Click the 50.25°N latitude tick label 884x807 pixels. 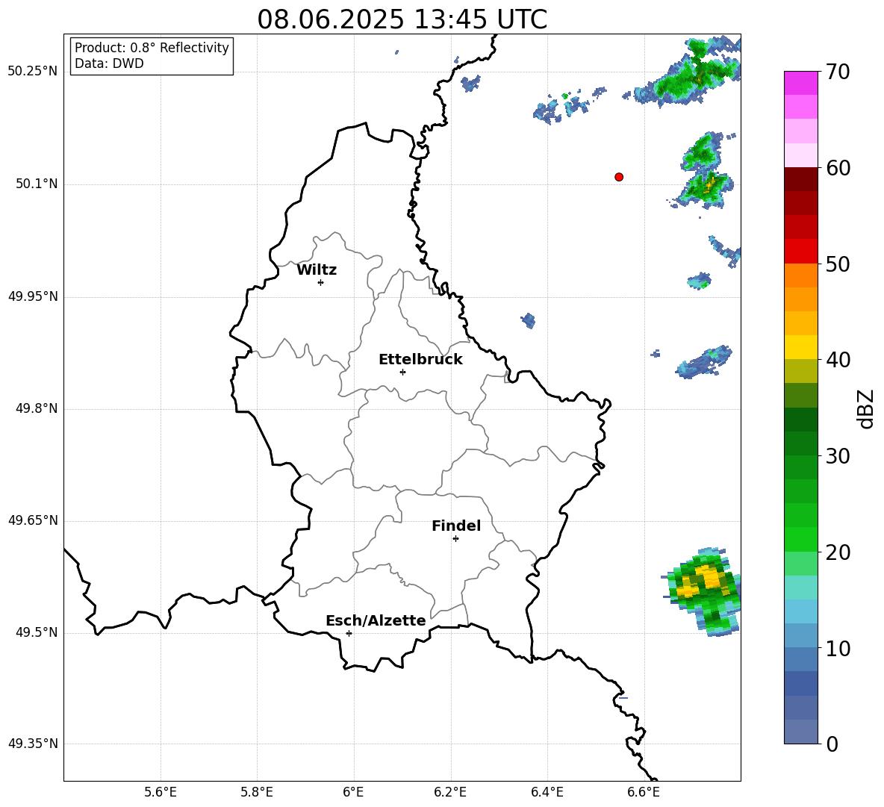click(33, 72)
